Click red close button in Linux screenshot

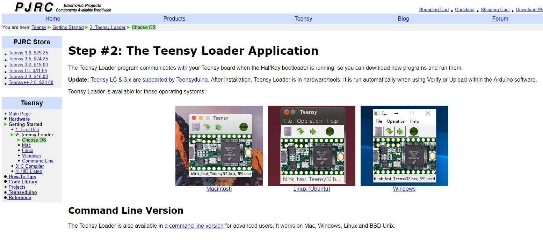click(x=287, y=112)
